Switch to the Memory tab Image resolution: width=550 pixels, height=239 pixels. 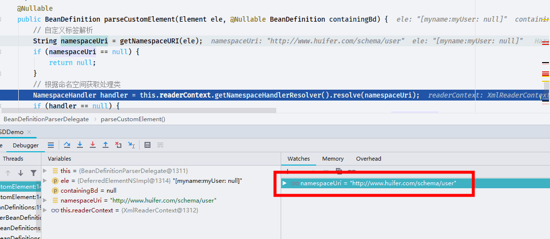click(x=333, y=159)
